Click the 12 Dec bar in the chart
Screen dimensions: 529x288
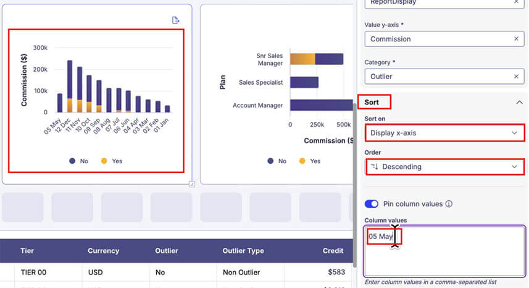[x=70, y=87]
